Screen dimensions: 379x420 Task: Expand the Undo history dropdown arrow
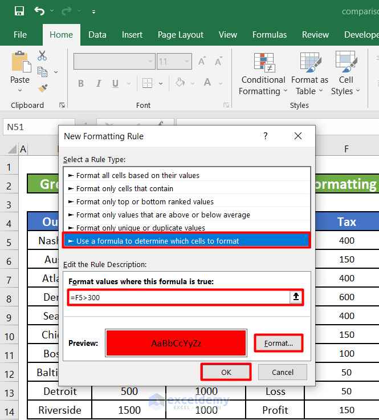52,11
